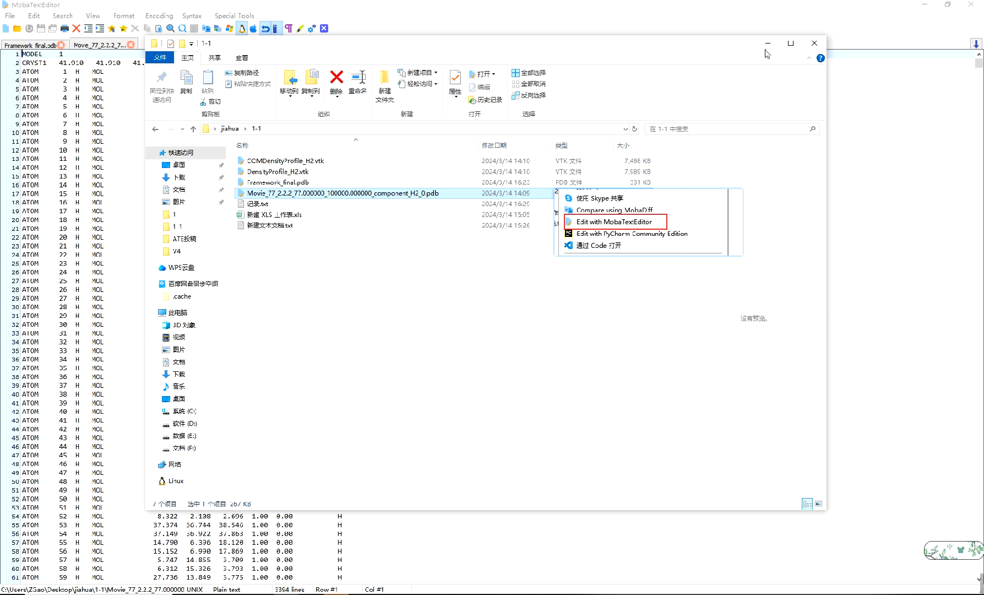Viewport: 984px width, 595px height.
Task: Click the blue help question mark icon
Action: pos(820,58)
